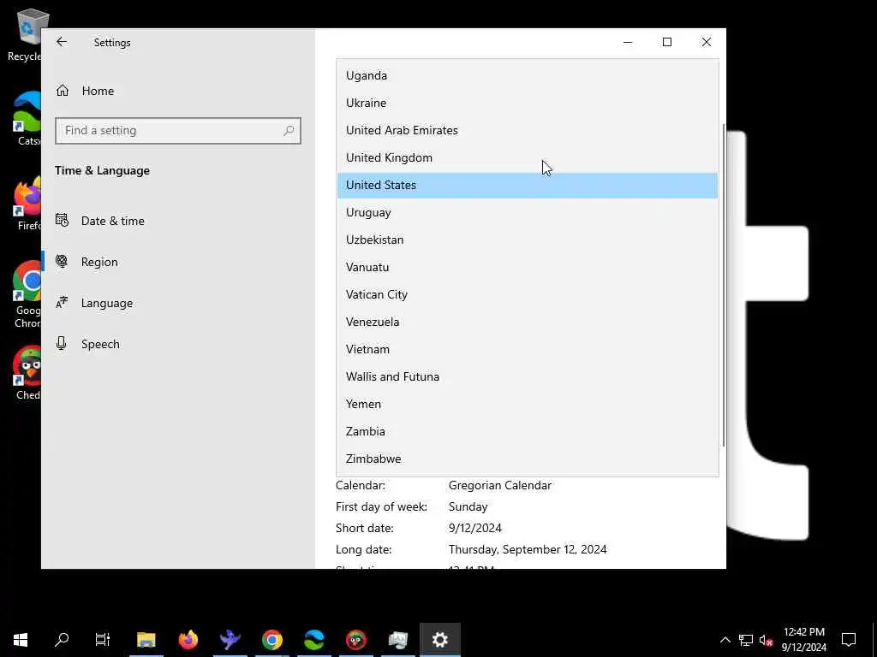Open Task View on the taskbar
The height and width of the screenshot is (657, 877).
(103, 640)
